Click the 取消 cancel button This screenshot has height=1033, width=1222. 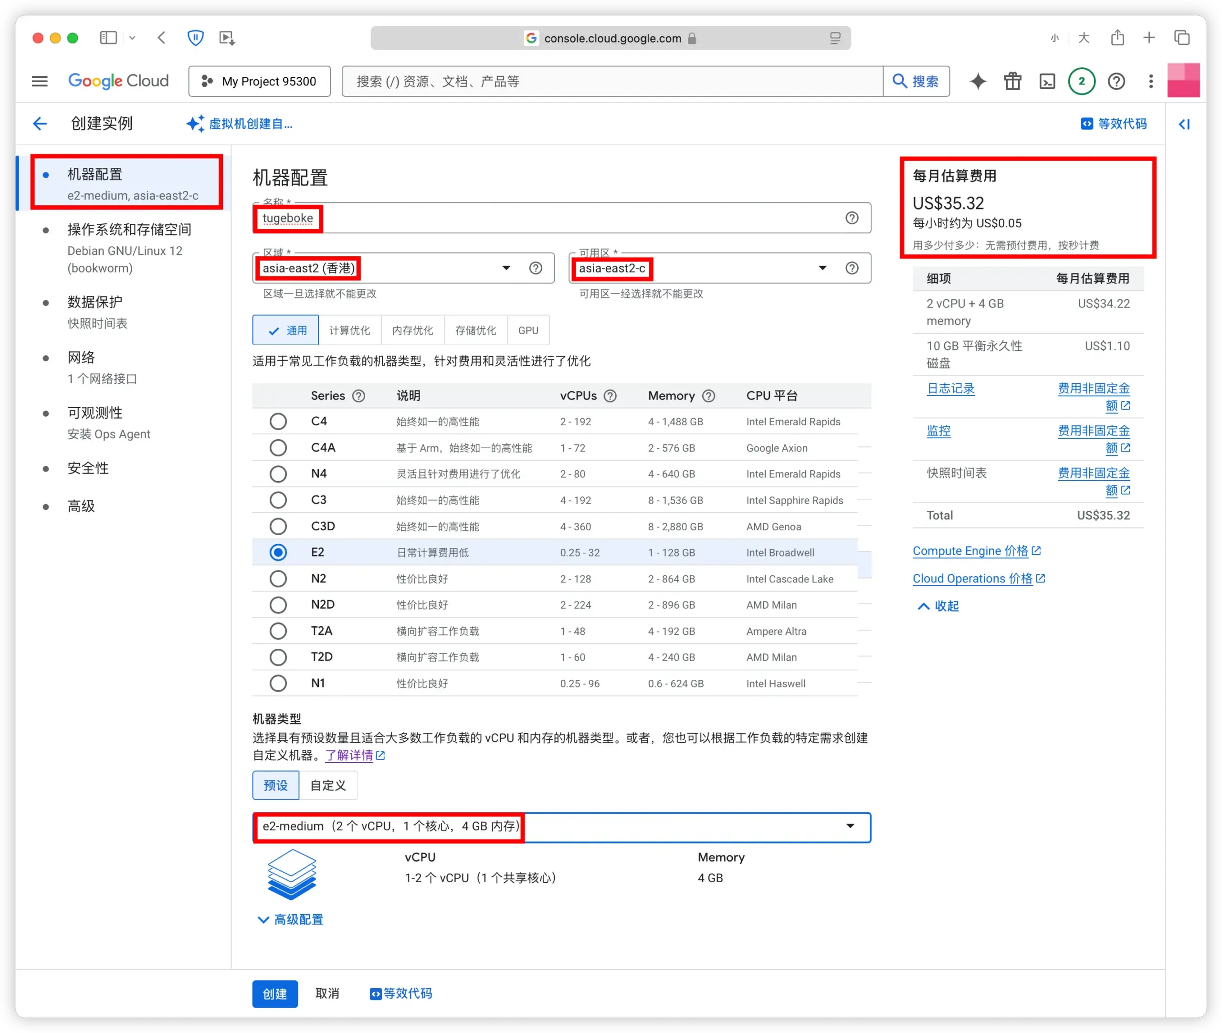click(x=327, y=994)
